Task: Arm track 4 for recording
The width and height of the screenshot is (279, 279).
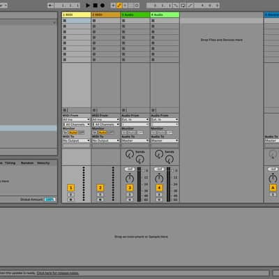Action: pyautogui.click(x=159, y=199)
